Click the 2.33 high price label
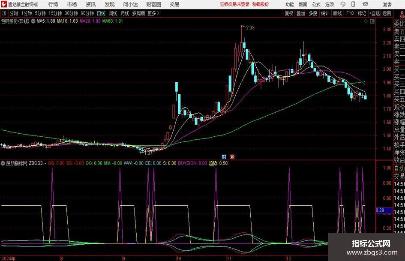The image size is (405, 261). [250, 28]
